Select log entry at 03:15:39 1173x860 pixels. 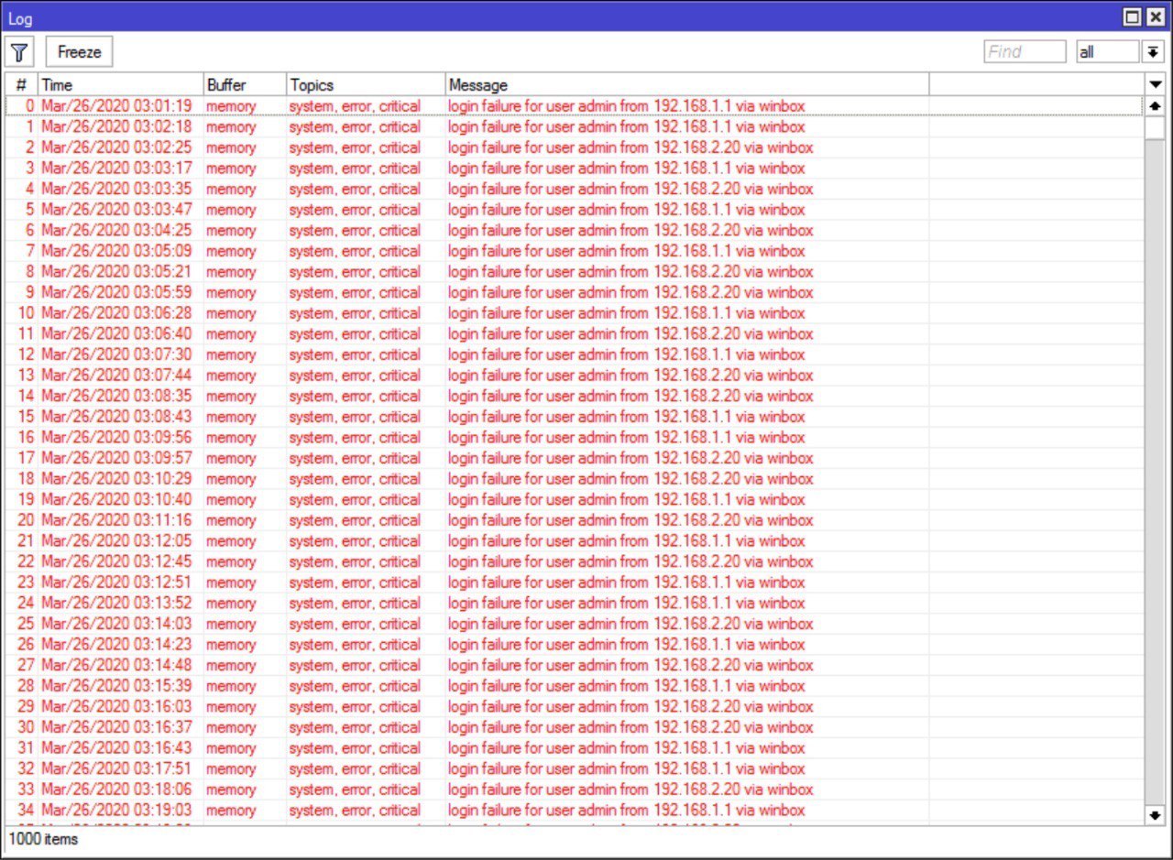tap(575, 686)
